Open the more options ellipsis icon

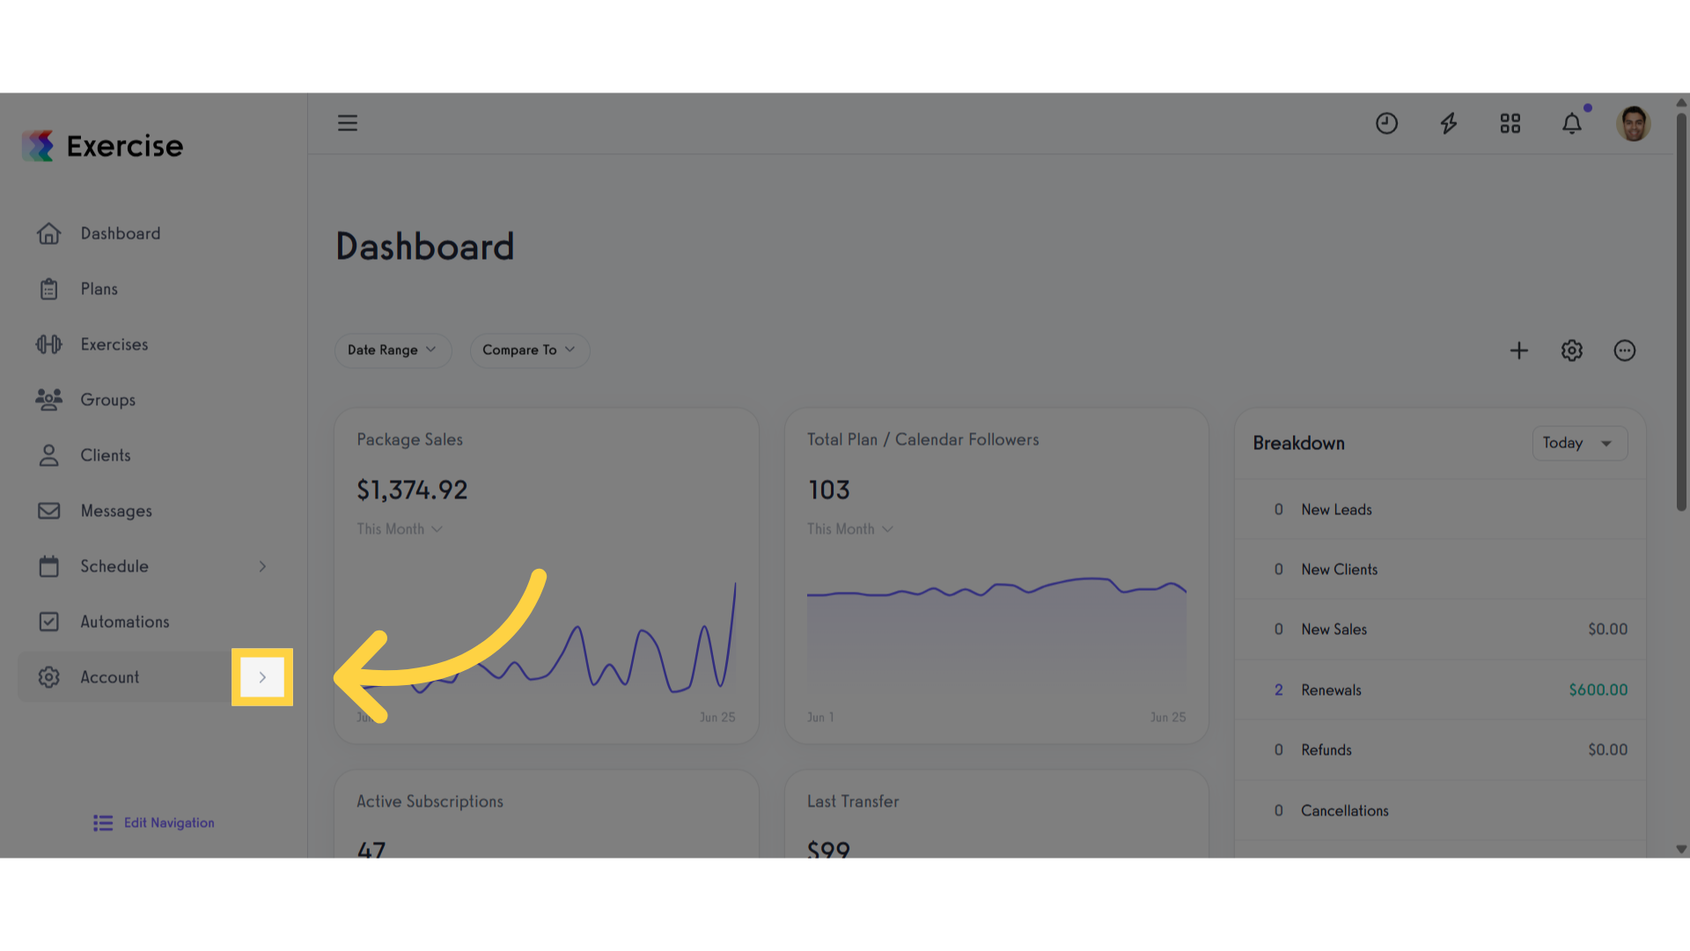click(1625, 350)
